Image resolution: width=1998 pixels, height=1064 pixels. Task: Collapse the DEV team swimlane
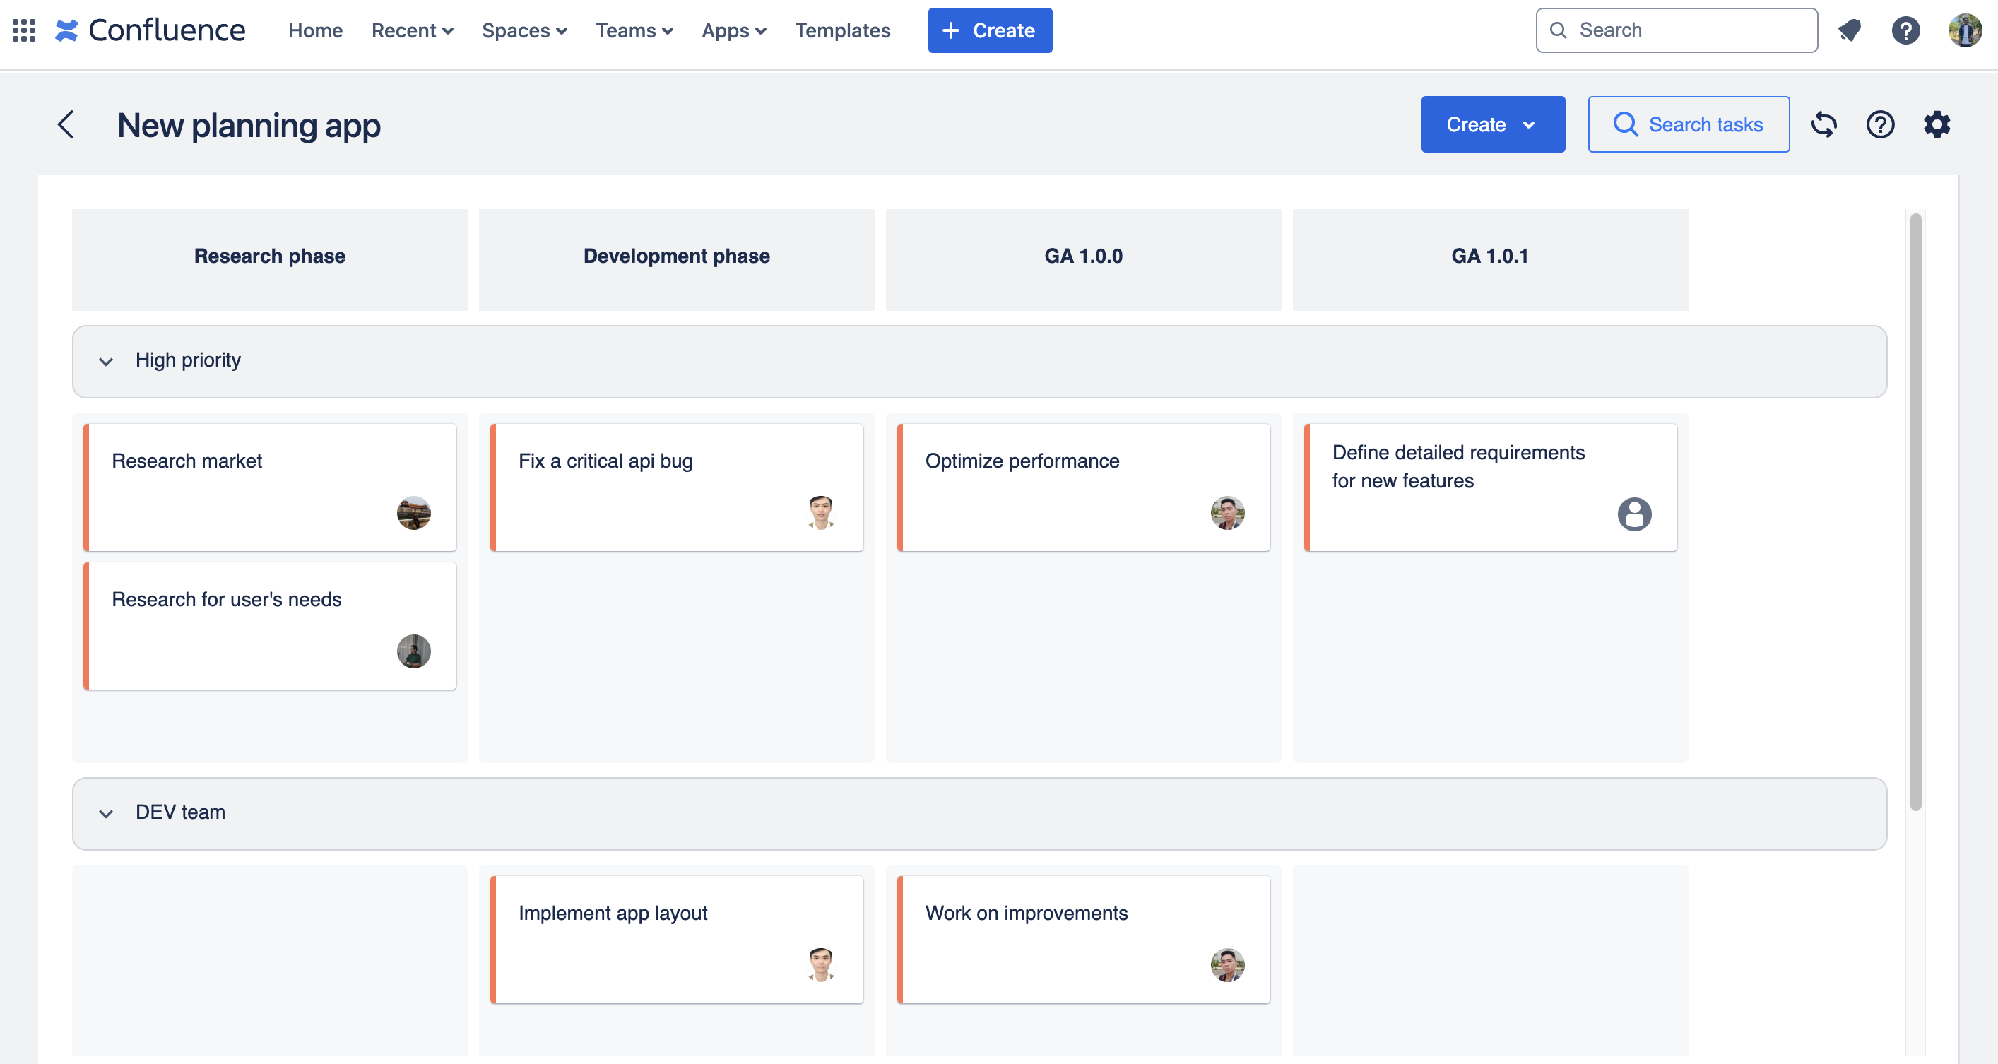[106, 813]
